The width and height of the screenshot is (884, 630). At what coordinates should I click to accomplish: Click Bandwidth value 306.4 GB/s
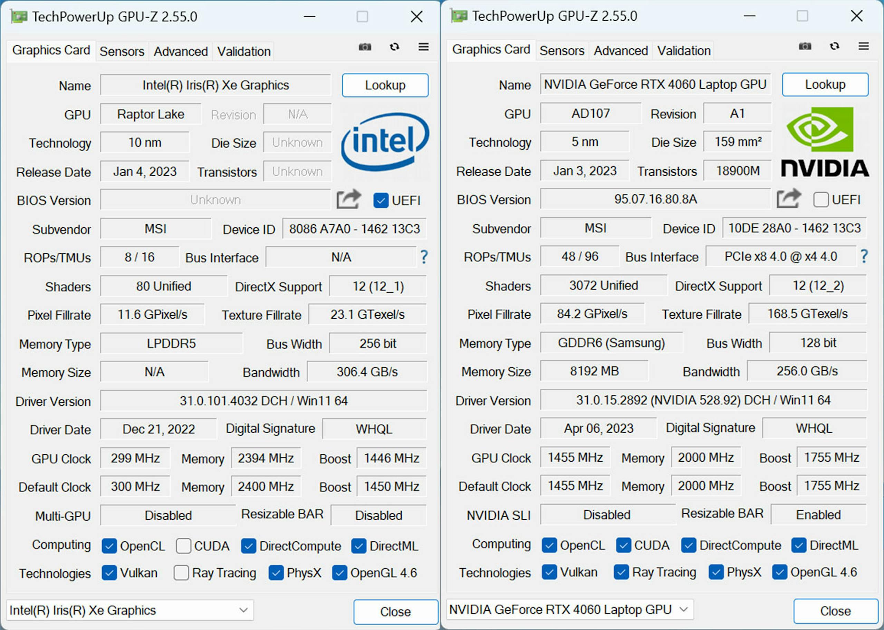coord(367,372)
